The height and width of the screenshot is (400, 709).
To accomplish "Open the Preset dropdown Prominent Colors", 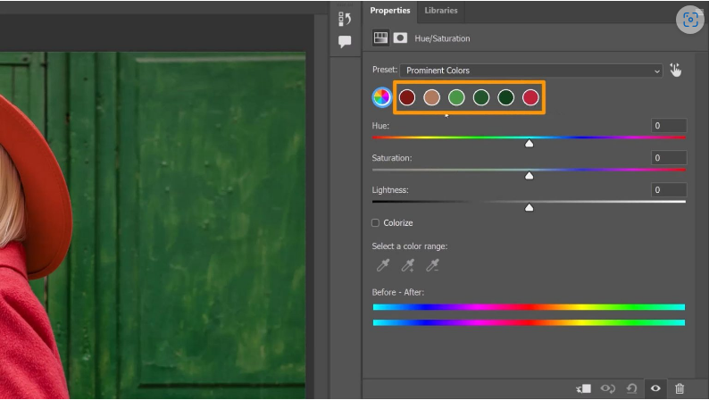I will click(x=531, y=71).
